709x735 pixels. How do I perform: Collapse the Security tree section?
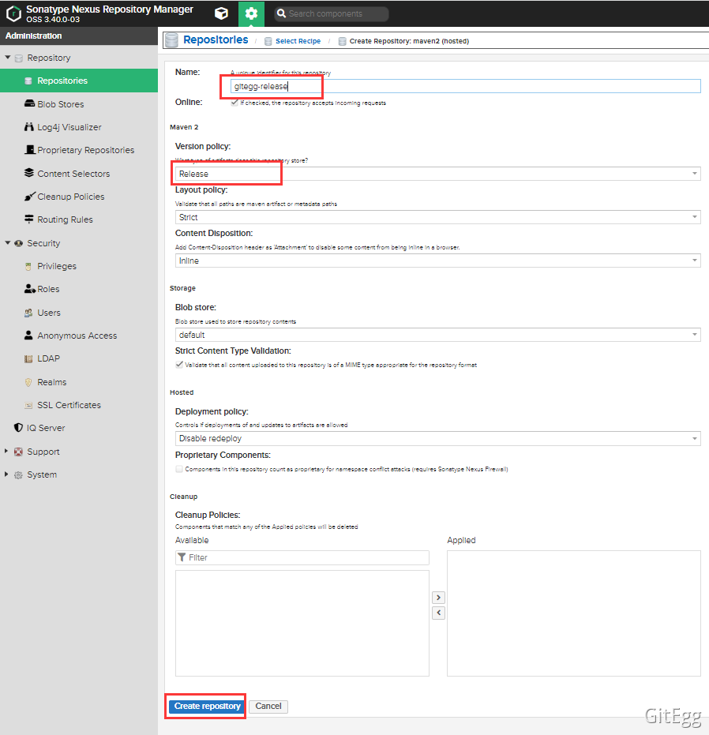click(8, 243)
